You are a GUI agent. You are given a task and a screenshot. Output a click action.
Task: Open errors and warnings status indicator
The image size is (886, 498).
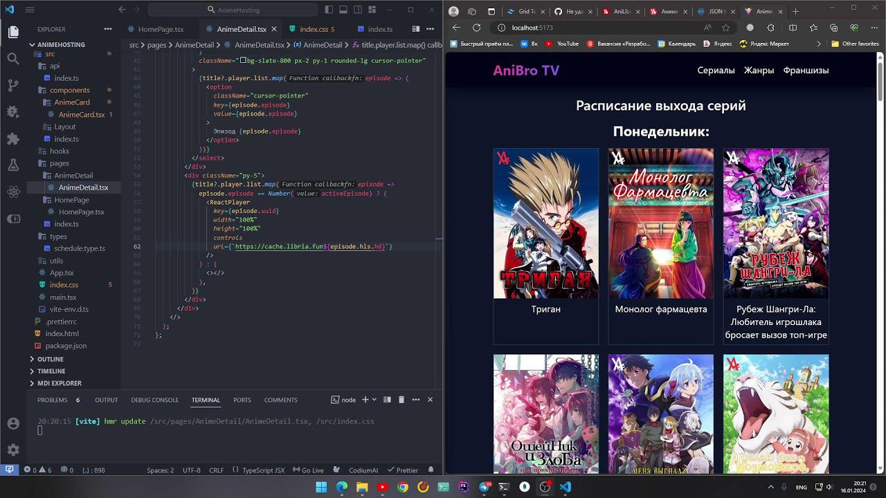point(38,470)
